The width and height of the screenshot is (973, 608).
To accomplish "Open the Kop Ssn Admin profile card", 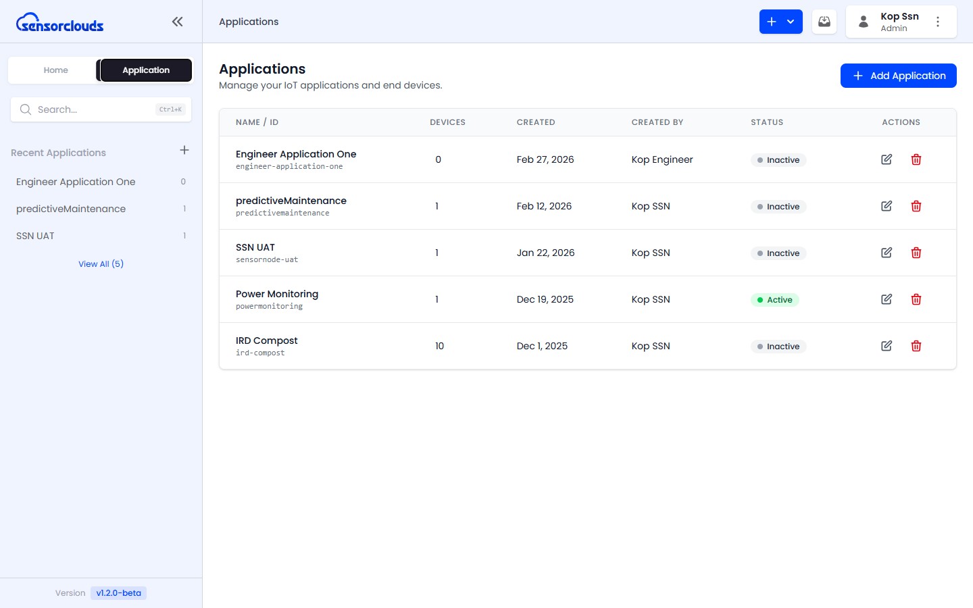I will 891,22.
